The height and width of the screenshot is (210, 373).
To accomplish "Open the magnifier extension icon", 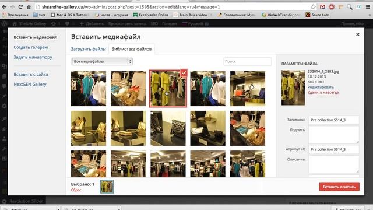I will pyautogui.click(x=350, y=7).
